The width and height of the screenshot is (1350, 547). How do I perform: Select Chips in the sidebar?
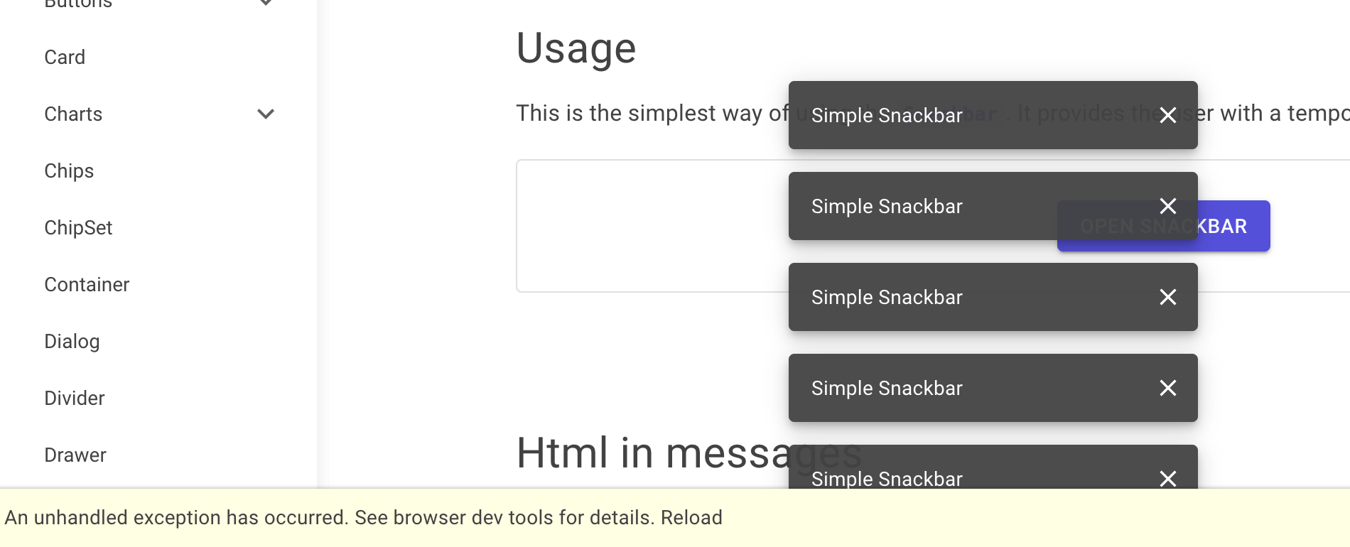pos(69,170)
